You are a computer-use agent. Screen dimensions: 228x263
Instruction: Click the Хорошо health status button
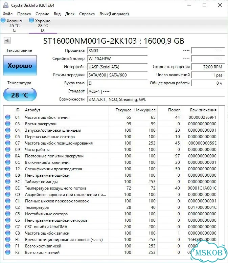click(x=20, y=65)
